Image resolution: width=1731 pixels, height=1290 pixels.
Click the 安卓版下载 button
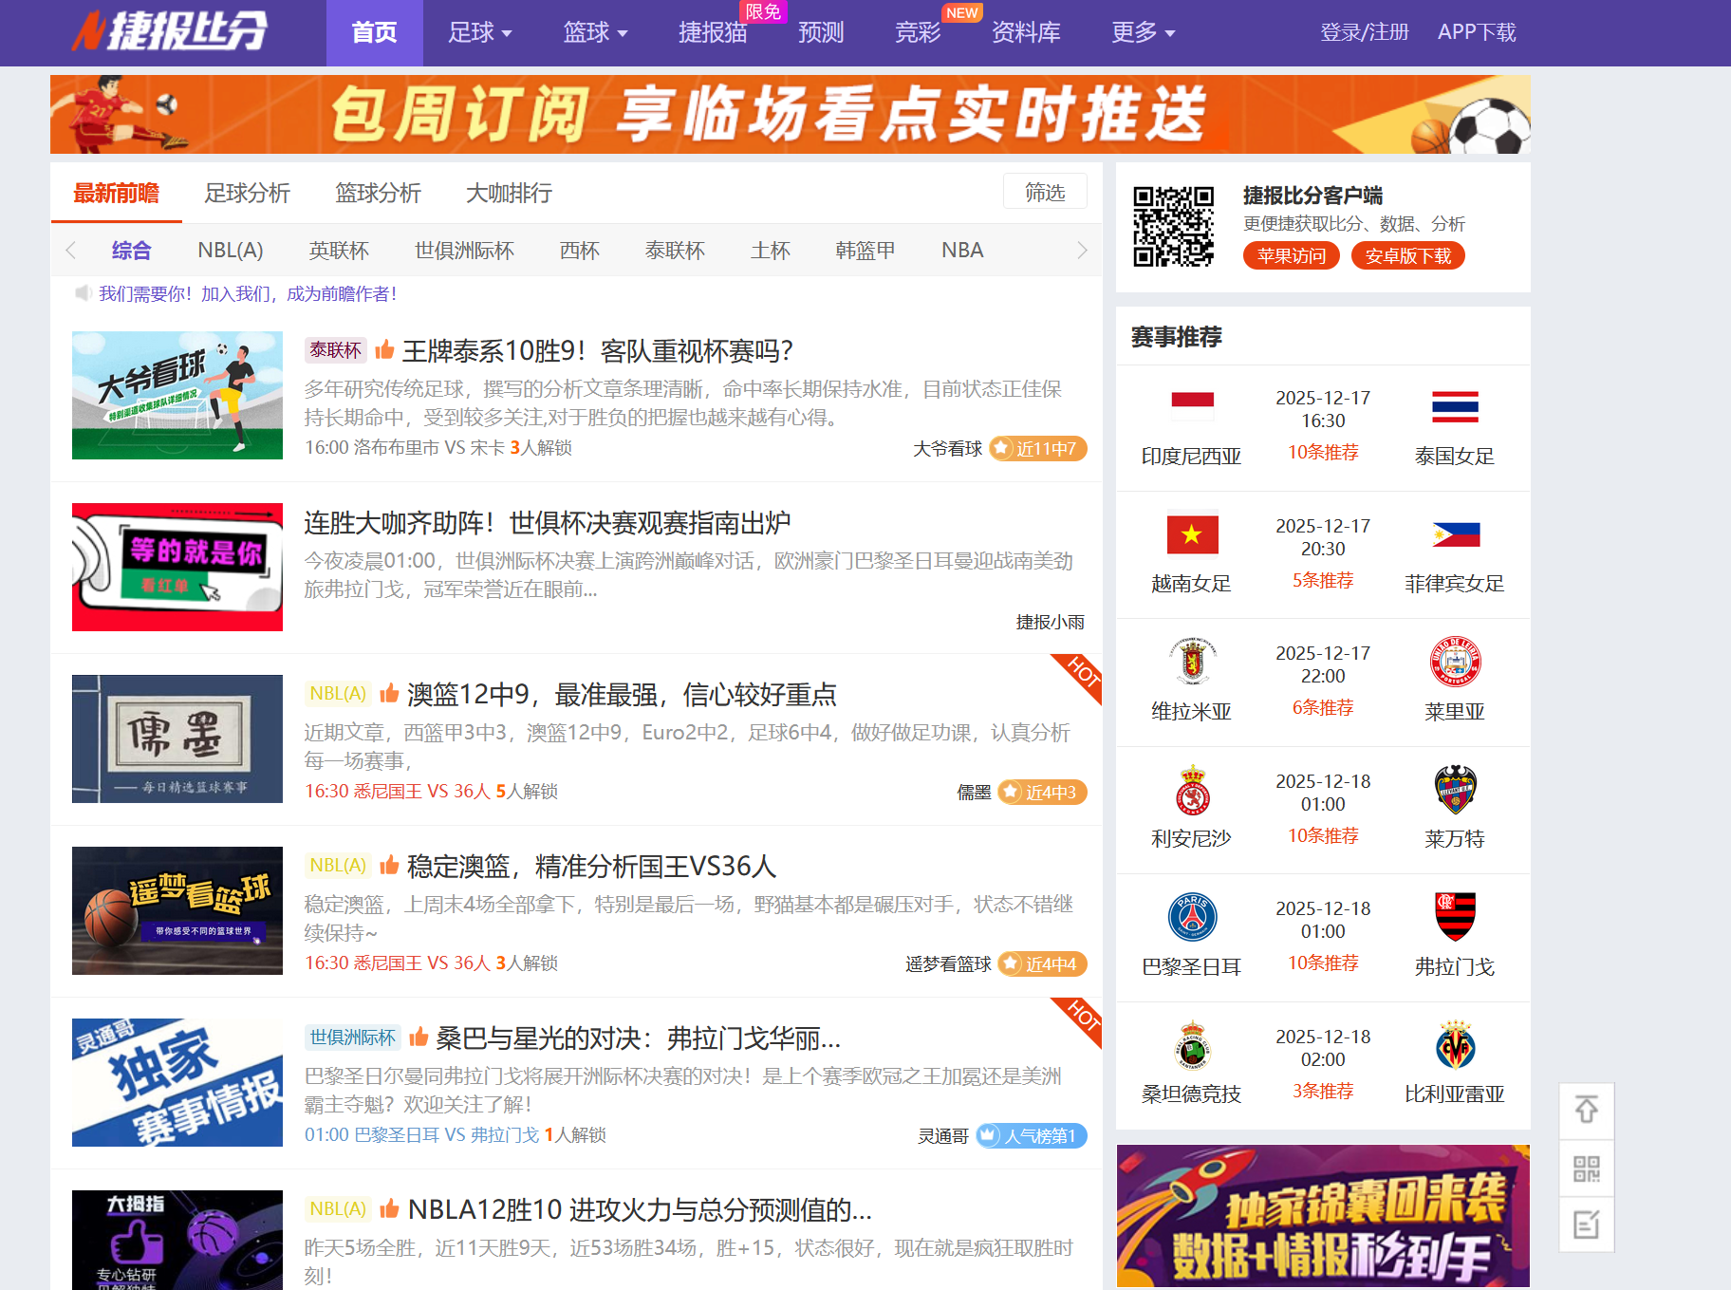click(x=1407, y=255)
